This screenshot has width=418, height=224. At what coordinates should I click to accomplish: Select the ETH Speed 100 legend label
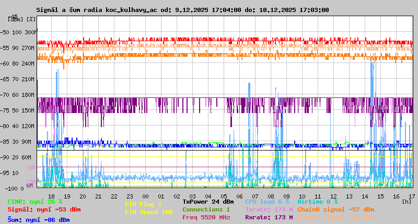(148, 212)
